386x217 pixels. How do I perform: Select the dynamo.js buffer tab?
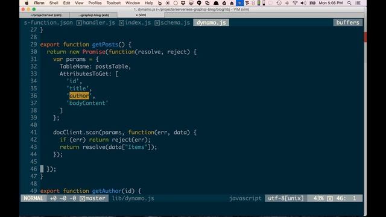point(211,23)
